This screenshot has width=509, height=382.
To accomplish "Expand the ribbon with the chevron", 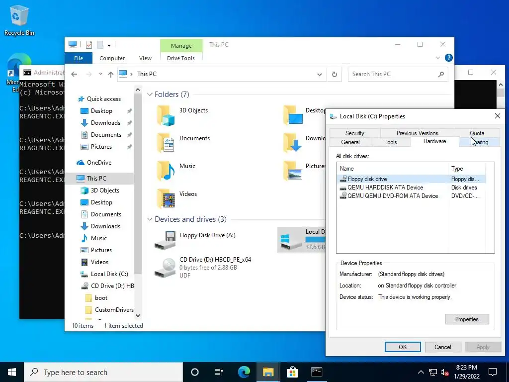I will (x=437, y=58).
